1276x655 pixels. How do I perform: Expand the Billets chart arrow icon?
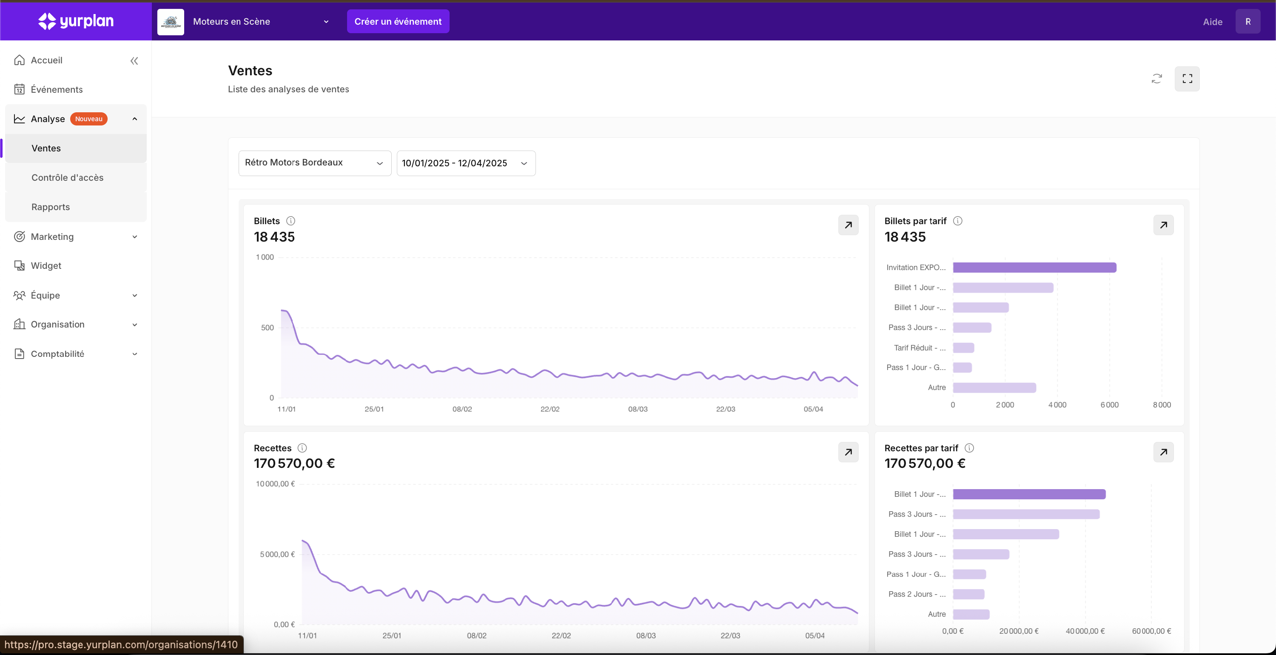click(848, 225)
